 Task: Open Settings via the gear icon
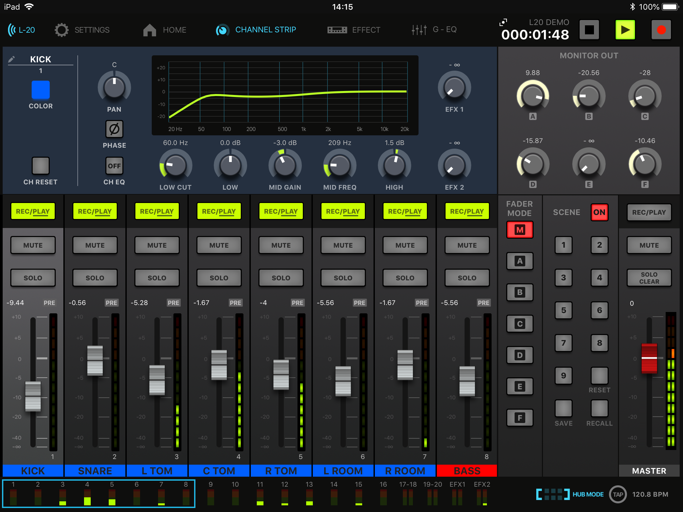pos(62,30)
